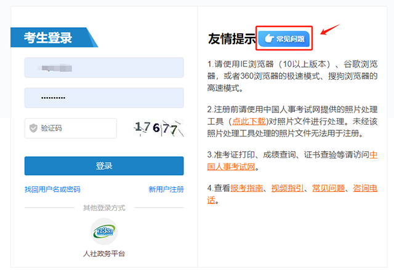The width and height of the screenshot is (394, 279).
Task: Click the blue 登录 button
Action: coord(104,166)
